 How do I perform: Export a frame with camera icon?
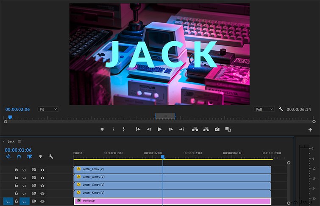pyautogui.click(x=217, y=129)
